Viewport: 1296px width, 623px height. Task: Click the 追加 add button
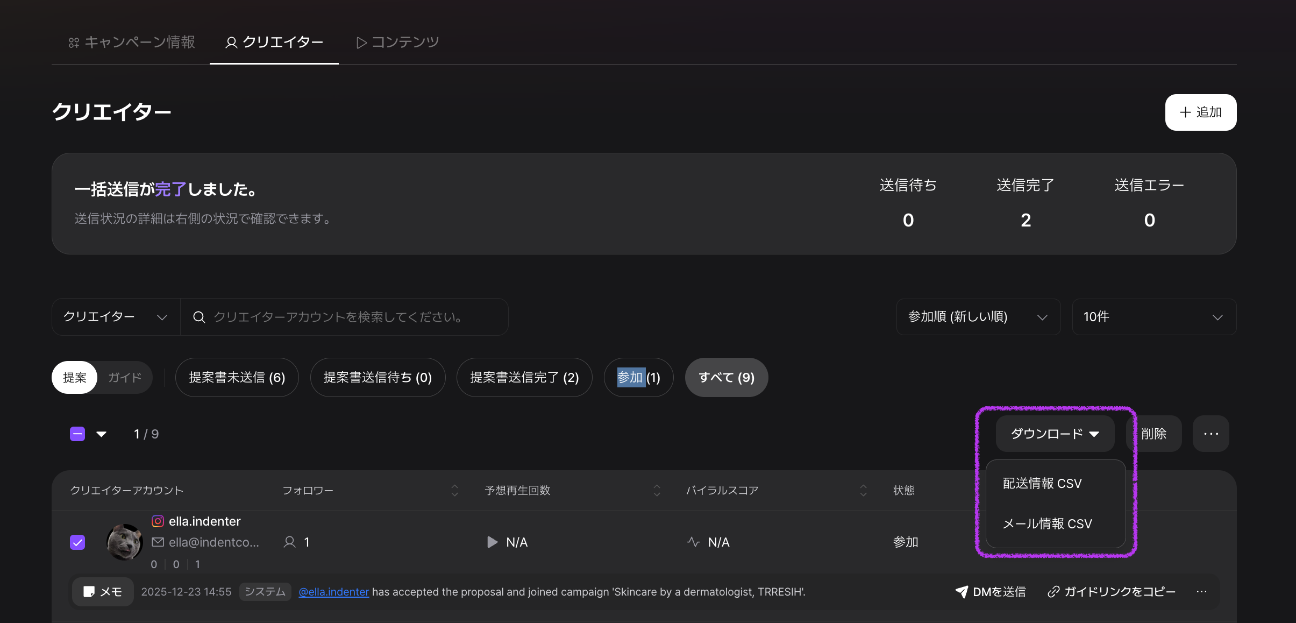pyautogui.click(x=1200, y=112)
